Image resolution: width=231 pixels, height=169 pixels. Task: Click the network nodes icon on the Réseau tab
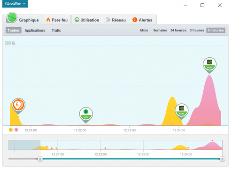[108, 20]
